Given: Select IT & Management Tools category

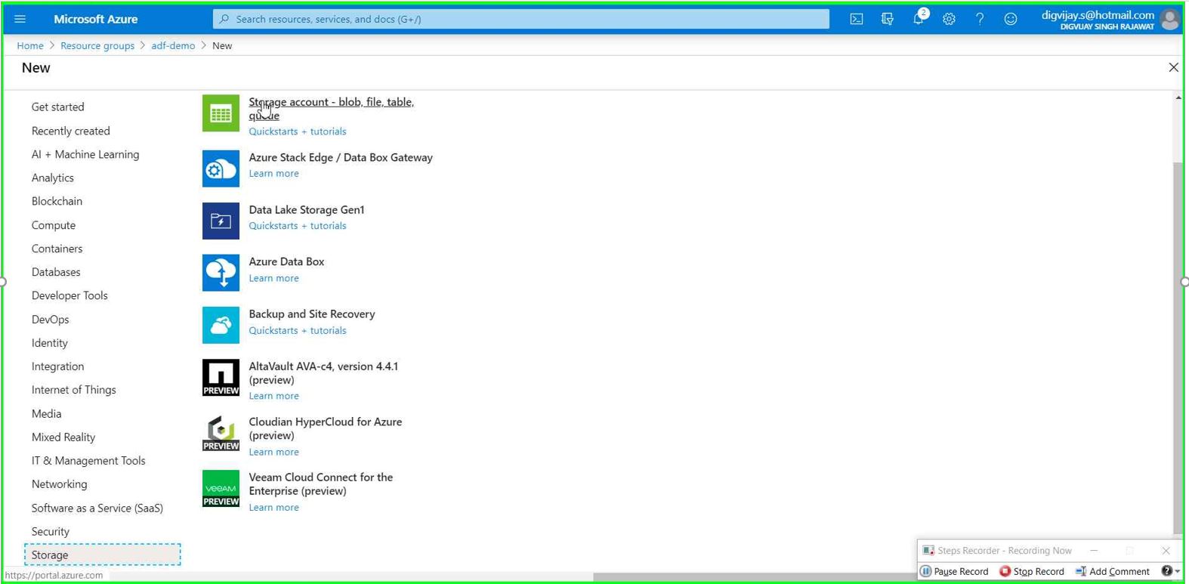Looking at the screenshot, I should coord(88,461).
